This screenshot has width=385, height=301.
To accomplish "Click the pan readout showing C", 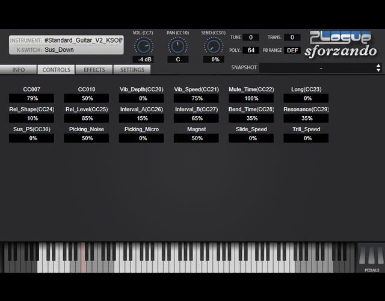I will click(178, 60).
